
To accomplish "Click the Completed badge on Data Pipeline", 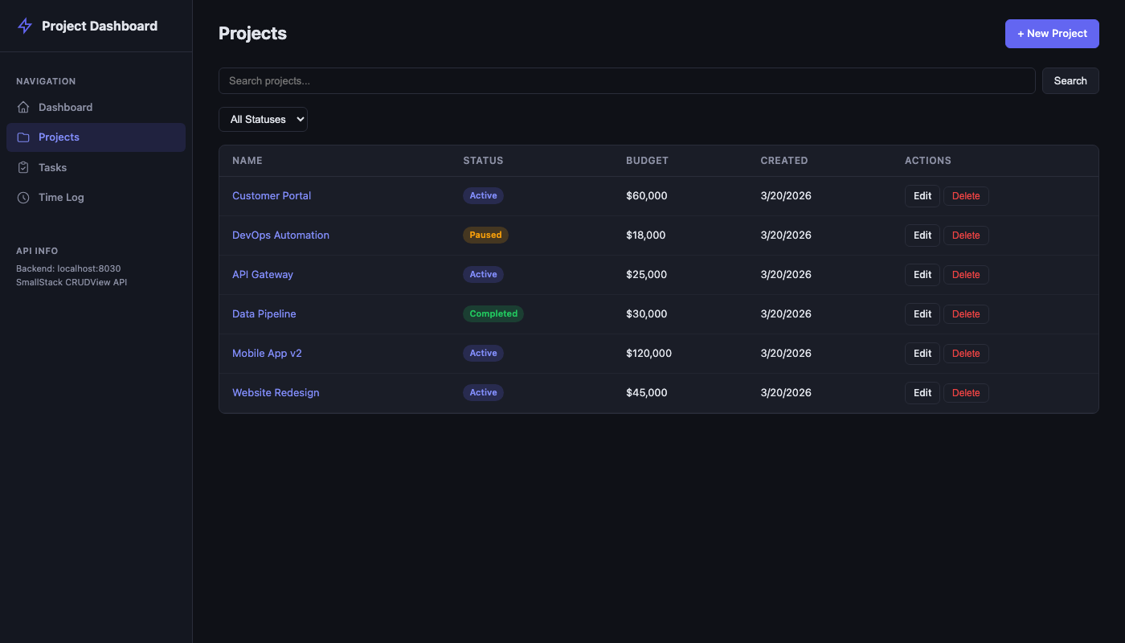I will [493, 313].
